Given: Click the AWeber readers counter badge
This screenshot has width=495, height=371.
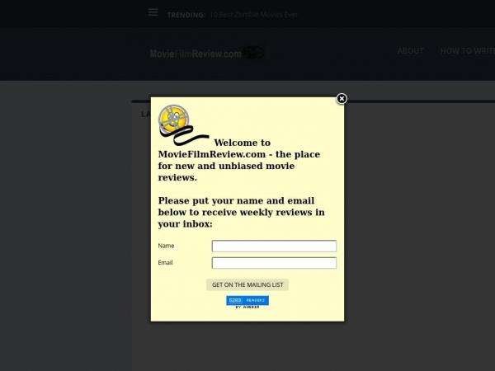Looking at the screenshot, I should click(247, 302).
